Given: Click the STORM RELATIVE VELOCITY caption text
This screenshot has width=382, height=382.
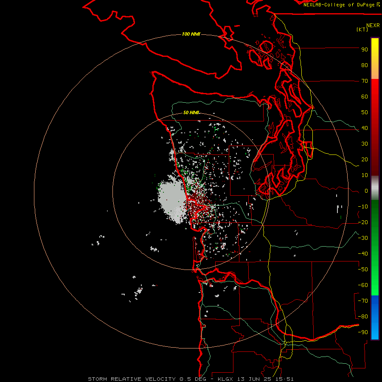Looking at the screenshot, I should [132, 379].
